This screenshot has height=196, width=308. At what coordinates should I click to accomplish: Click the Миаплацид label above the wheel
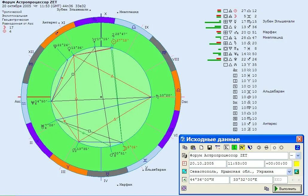pyautogui.click(x=129, y=12)
